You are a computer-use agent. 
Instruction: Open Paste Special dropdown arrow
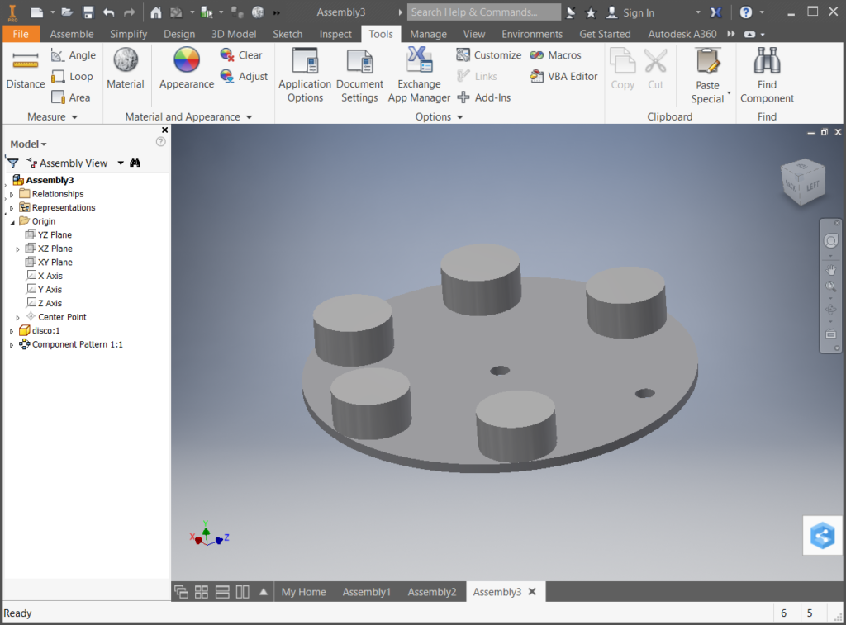[729, 92]
